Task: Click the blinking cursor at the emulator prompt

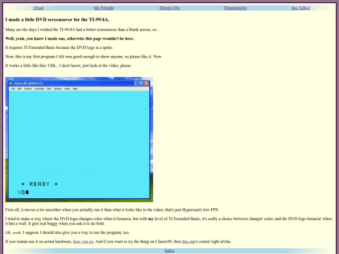Action: [27, 192]
